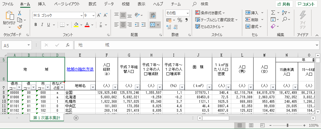Toggle Bold formatting
Image resolution: width=321 pixels, height=129 pixels.
36,24
